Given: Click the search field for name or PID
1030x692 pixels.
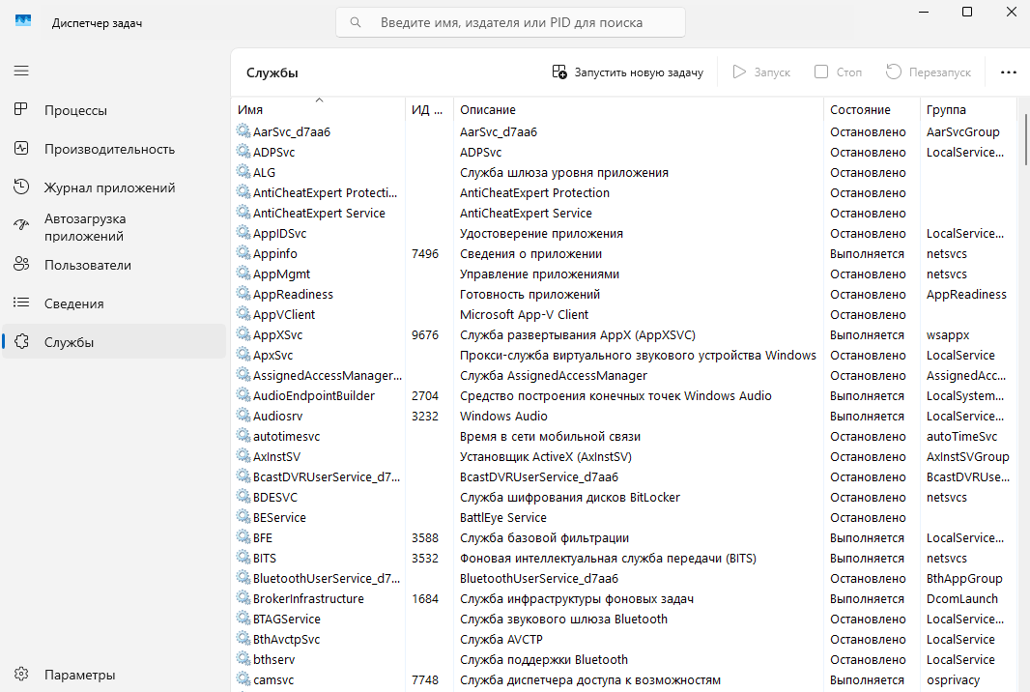Looking at the screenshot, I should pos(510,22).
